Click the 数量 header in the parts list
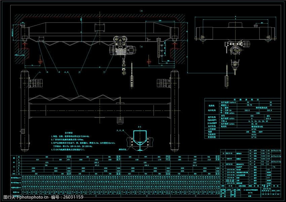 point(250,186)
